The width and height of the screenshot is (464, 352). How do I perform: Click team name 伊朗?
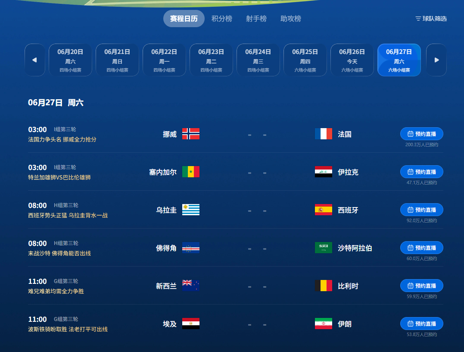click(345, 324)
